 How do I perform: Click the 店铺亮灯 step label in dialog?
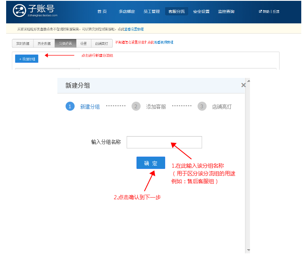[222, 107]
